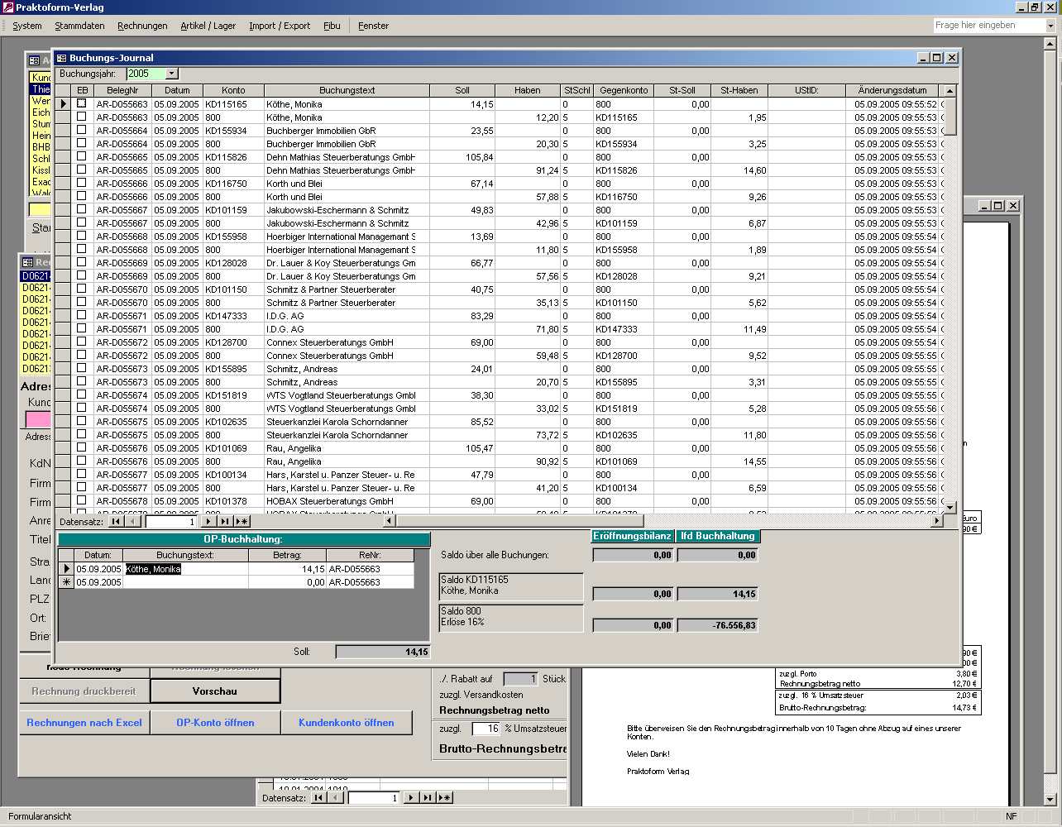The image size is (1062, 827).
Task: Go to previous record in Buchungs-Journal navigator
Action: point(133,522)
